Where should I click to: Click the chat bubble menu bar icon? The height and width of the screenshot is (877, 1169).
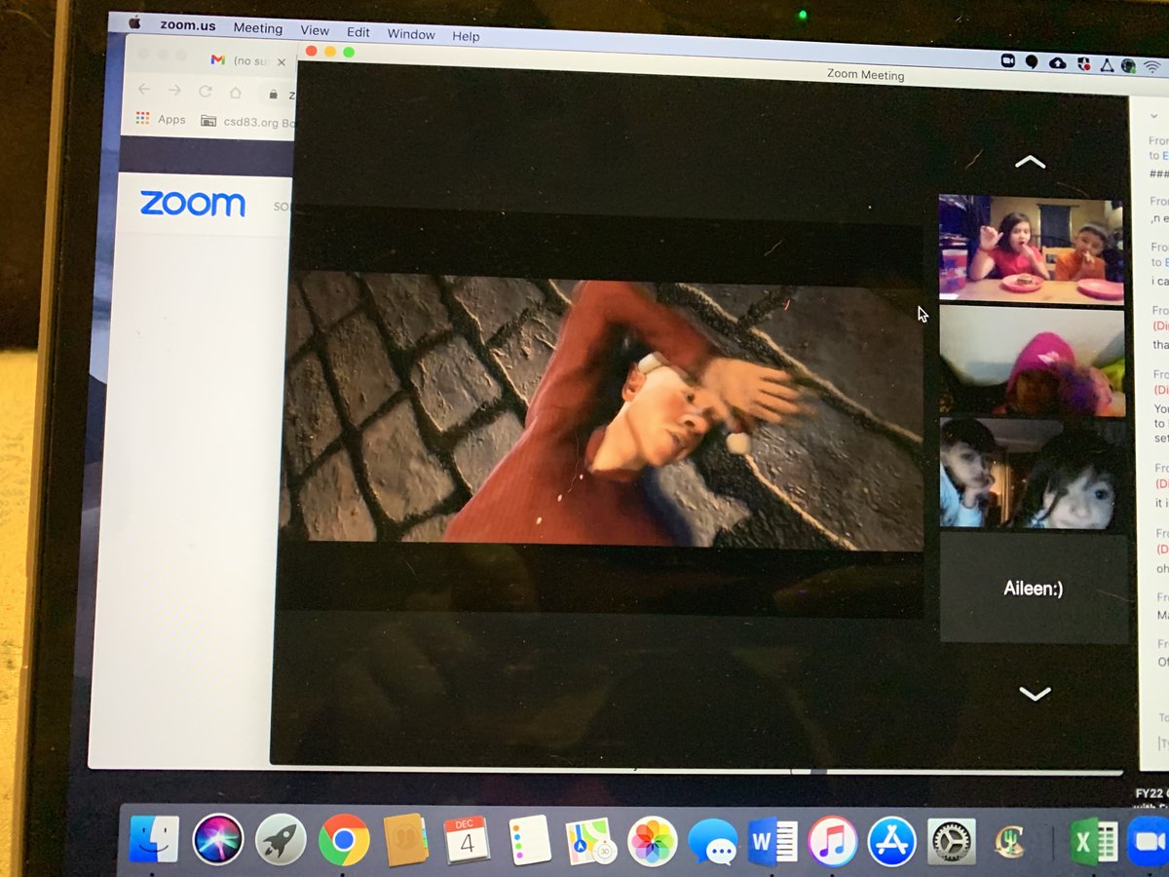point(1032,61)
